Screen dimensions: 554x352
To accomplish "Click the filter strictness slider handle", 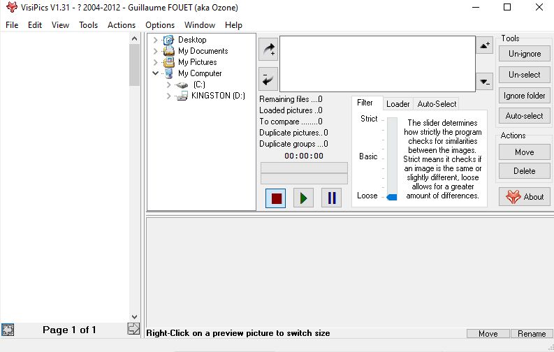I will [392, 197].
